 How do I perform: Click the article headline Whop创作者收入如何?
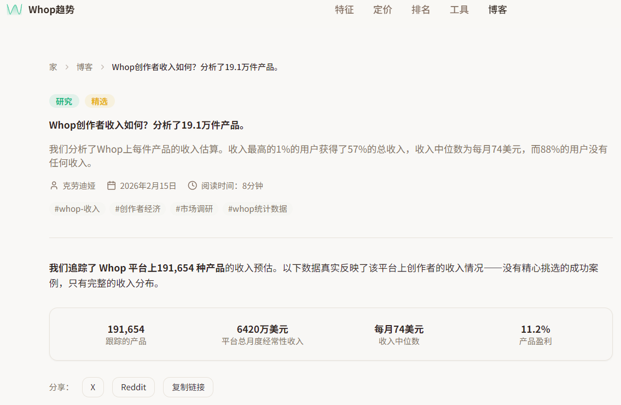click(147, 125)
